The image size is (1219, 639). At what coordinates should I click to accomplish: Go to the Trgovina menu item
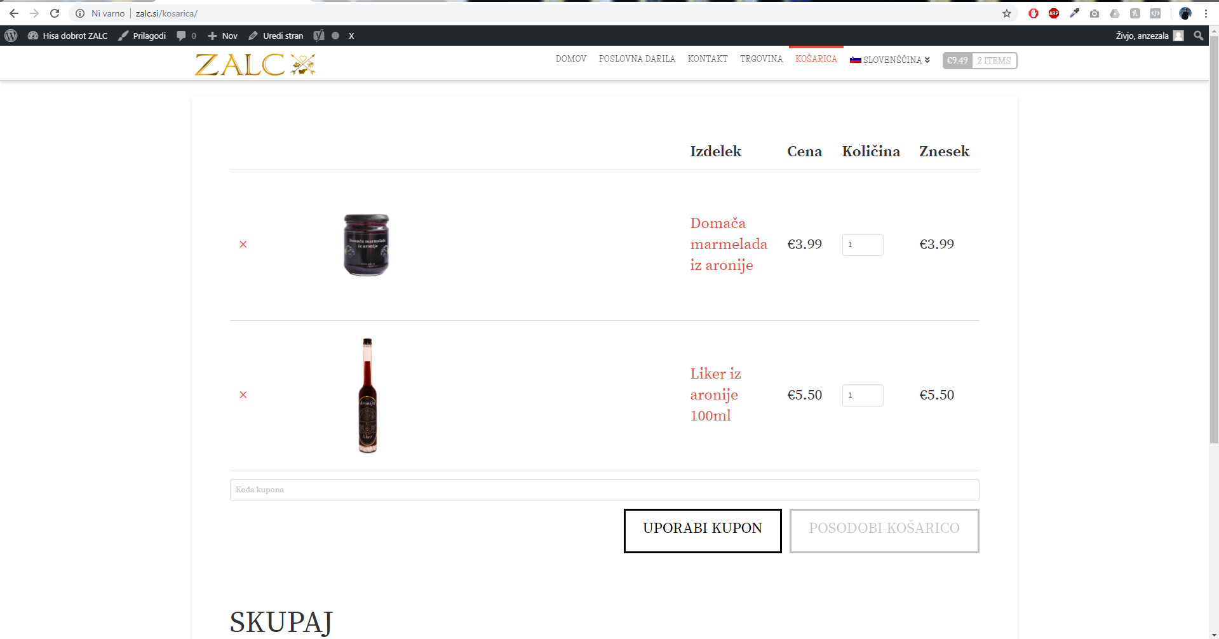(761, 58)
